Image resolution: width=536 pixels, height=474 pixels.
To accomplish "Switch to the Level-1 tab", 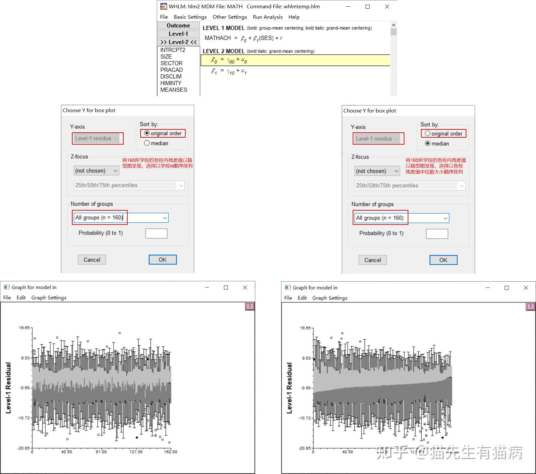I will (x=178, y=34).
